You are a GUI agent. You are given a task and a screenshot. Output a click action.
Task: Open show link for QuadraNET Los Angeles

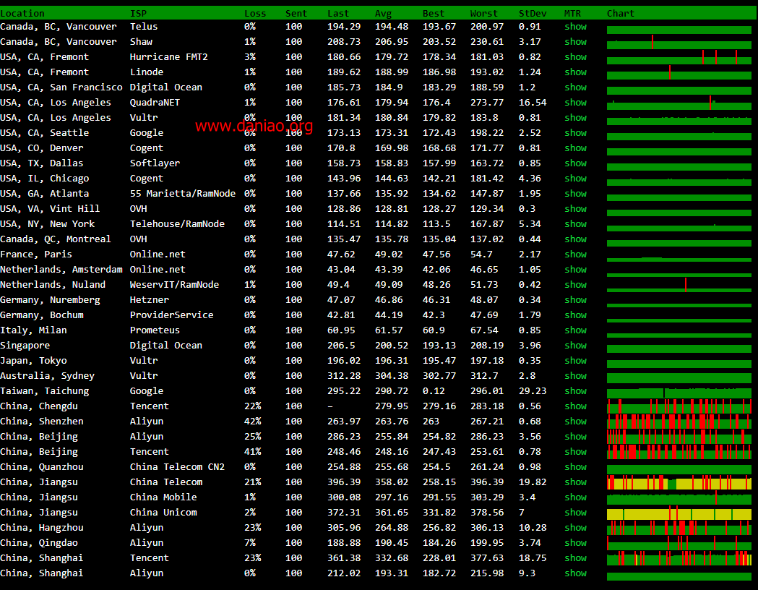pyautogui.click(x=575, y=103)
